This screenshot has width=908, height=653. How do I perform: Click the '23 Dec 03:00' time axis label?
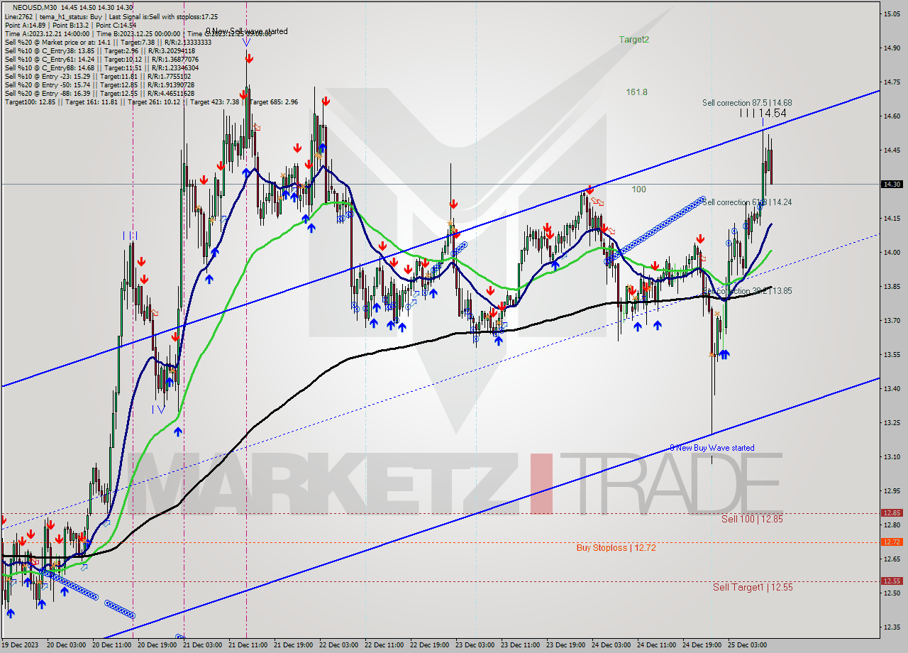coord(475,645)
